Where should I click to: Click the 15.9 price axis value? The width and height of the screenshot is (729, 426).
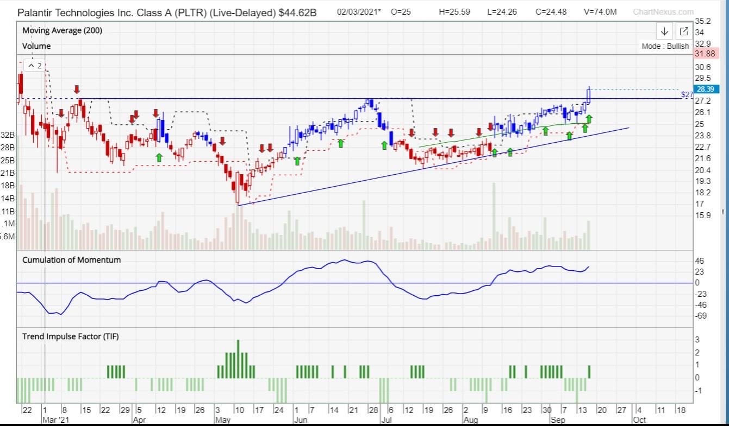click(703, 215)
